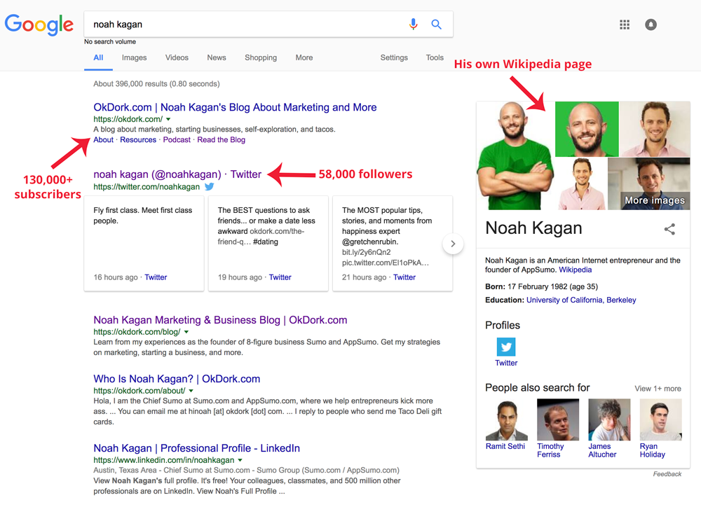
Task: Click the Twitter link under the 21 hours ago tweet
Action: point(404,277)
